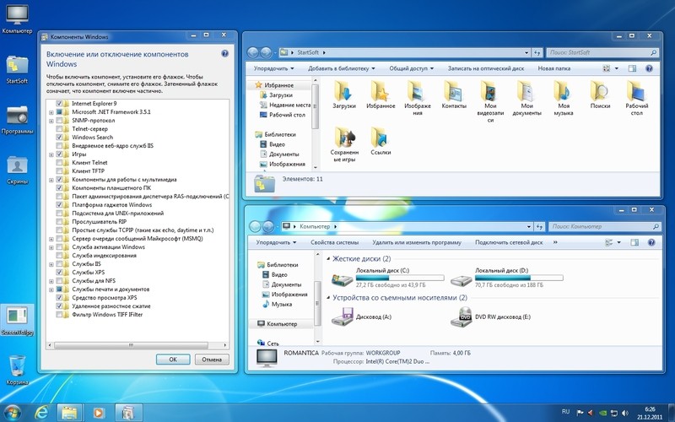Image resolution: width=675 pixels, height=422 pixels.
Task: Open Упорядочить menu in StartSoft window
Action: pos(273,68)
